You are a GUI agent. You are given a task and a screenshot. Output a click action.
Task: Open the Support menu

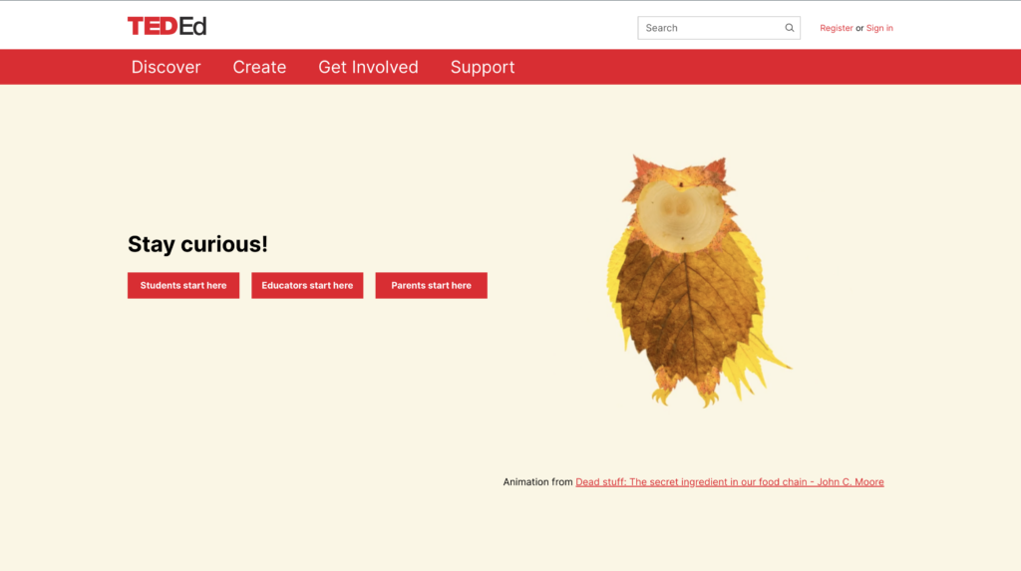(x=483, y=67)
